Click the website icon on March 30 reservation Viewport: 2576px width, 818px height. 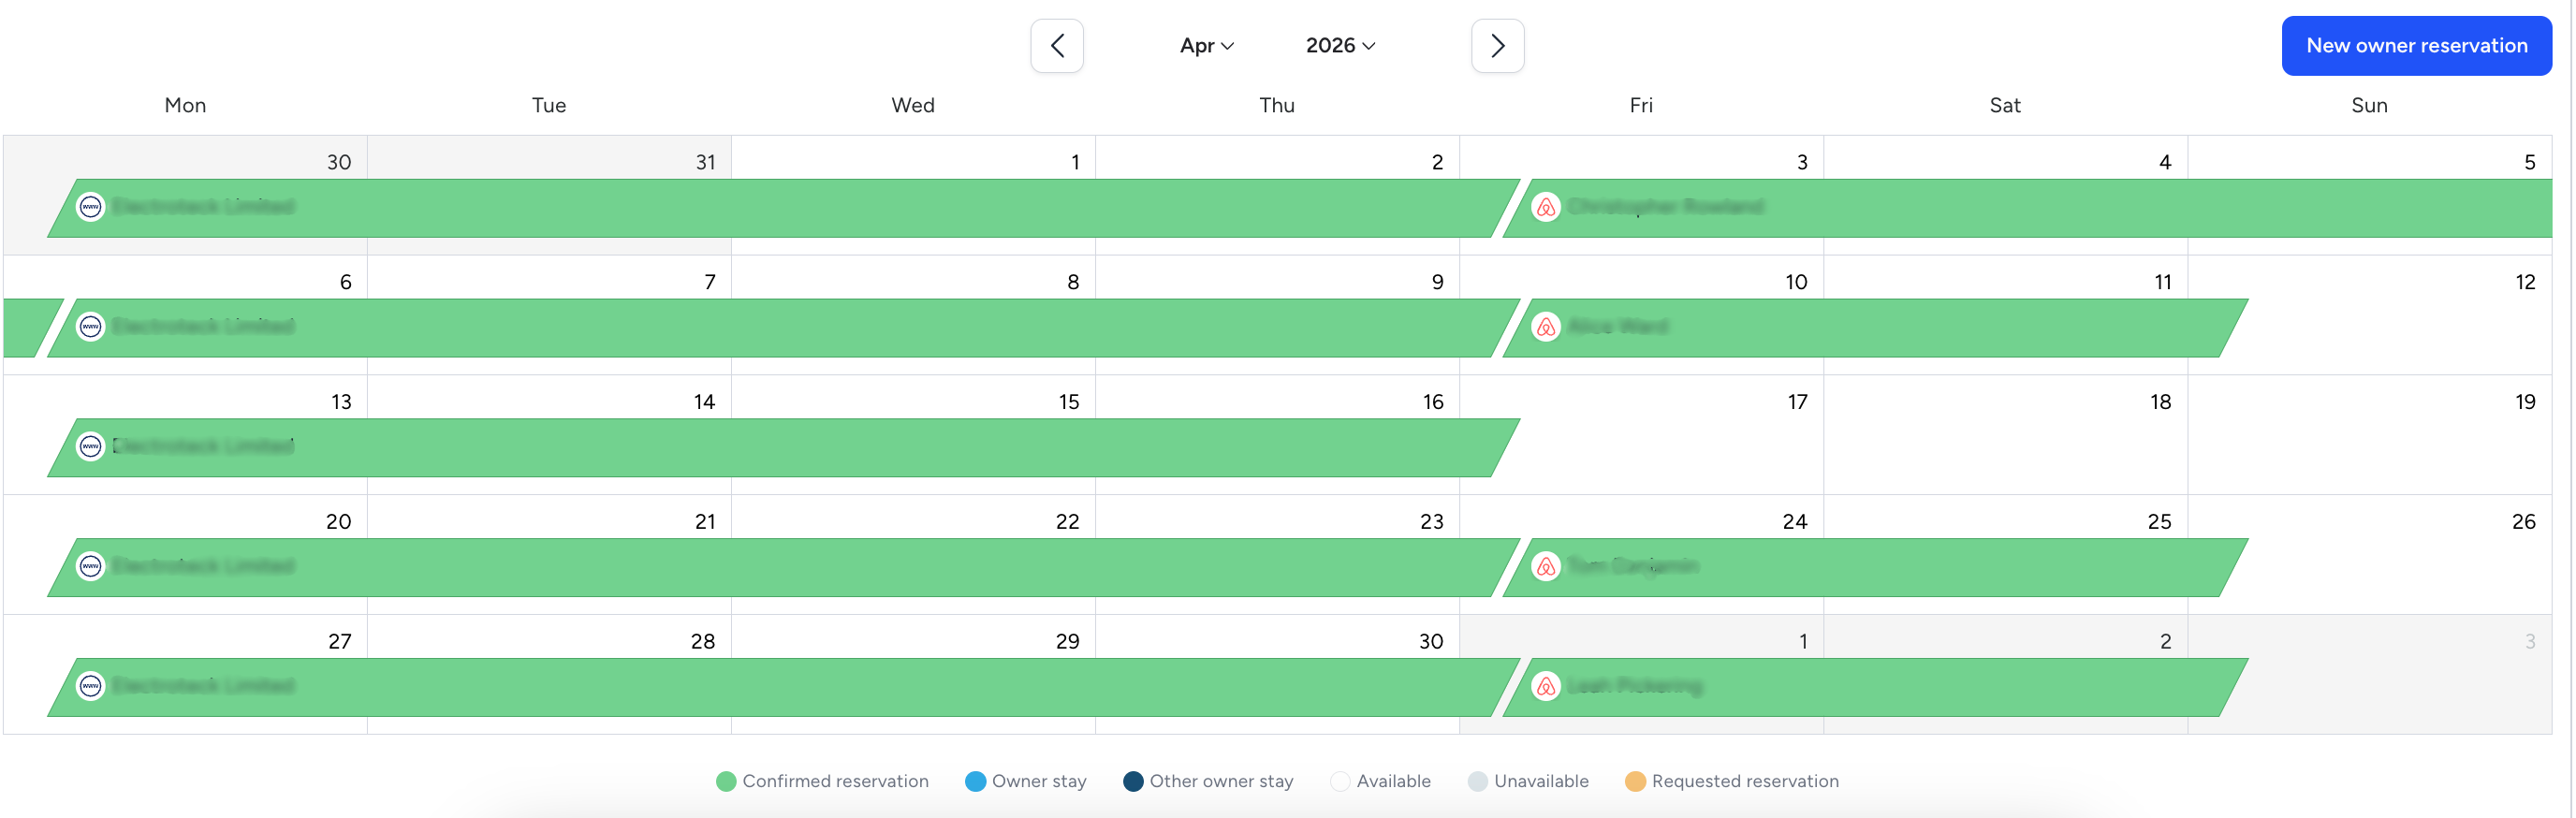[91, 207]
